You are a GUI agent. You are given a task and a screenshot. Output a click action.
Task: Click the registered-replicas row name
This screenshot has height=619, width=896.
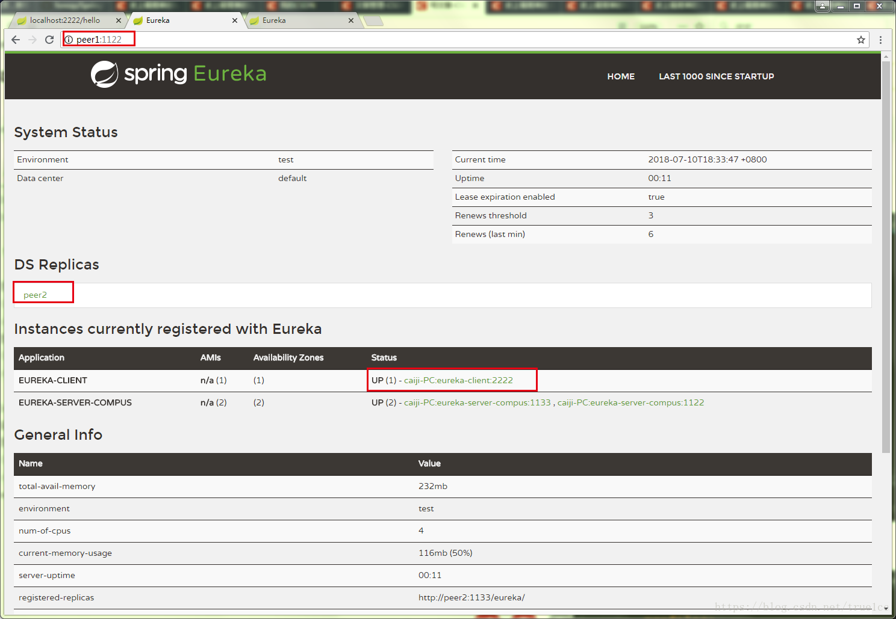coord(57,597)
